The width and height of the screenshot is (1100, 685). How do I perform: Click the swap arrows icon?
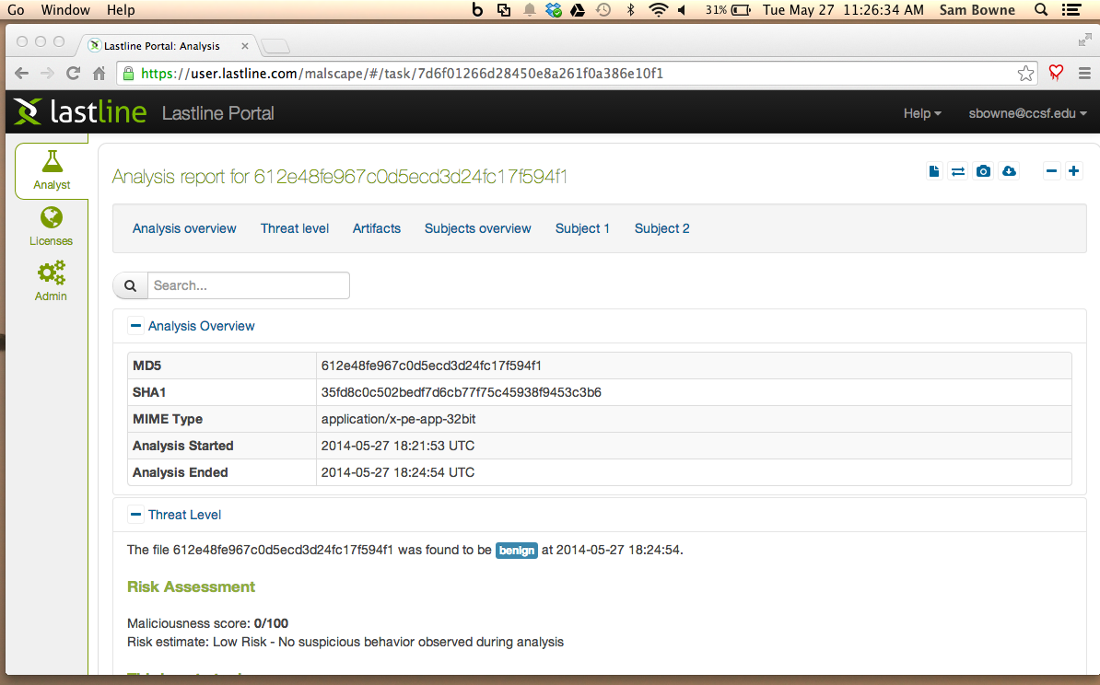957,171
